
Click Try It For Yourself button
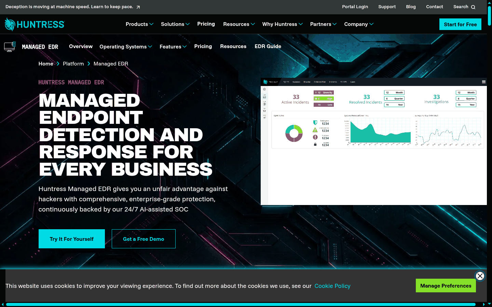72,239
